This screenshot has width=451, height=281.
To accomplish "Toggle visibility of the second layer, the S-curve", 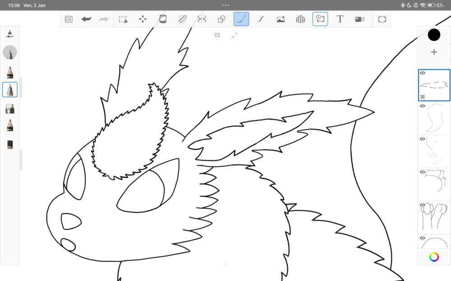I will pos(422,106).
